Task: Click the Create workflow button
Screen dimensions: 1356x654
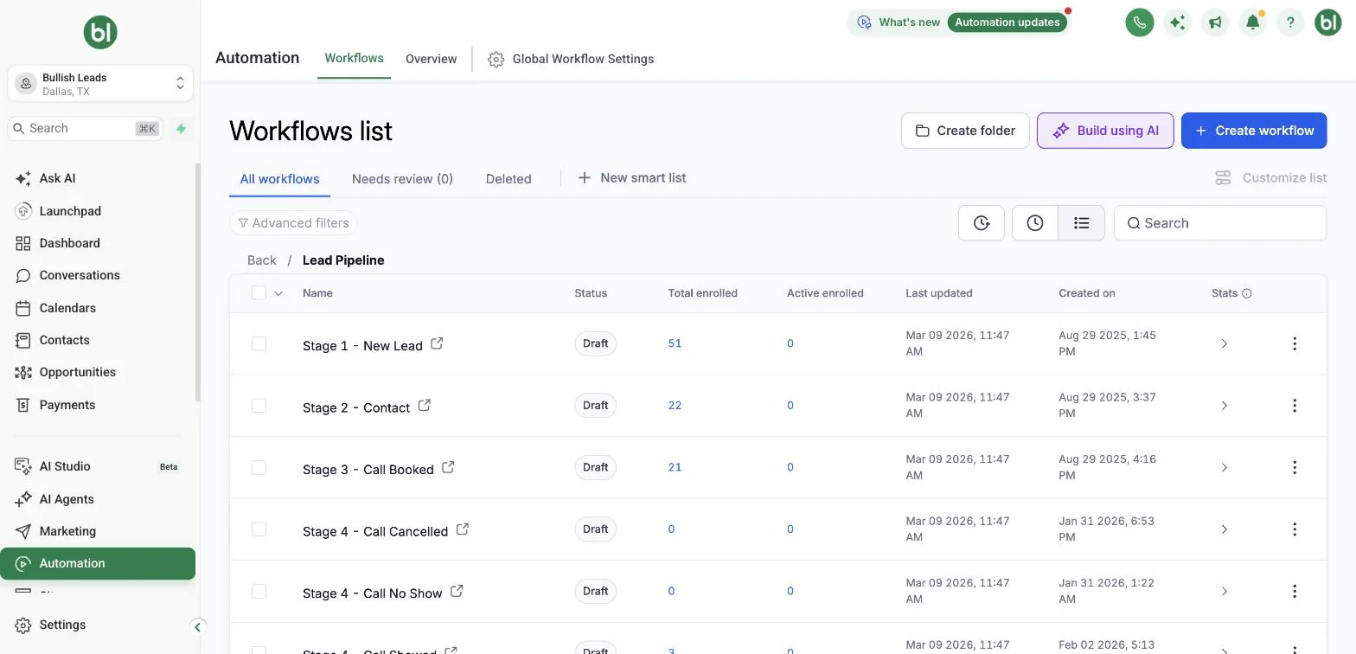Action: click(x=1254, y=131)
